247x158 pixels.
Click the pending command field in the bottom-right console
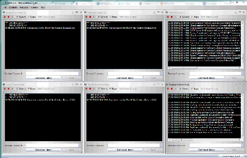click(x=215, y=145)
